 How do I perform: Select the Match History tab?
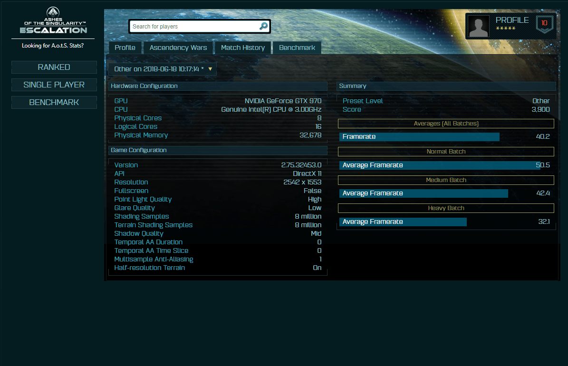click(242, 48)
